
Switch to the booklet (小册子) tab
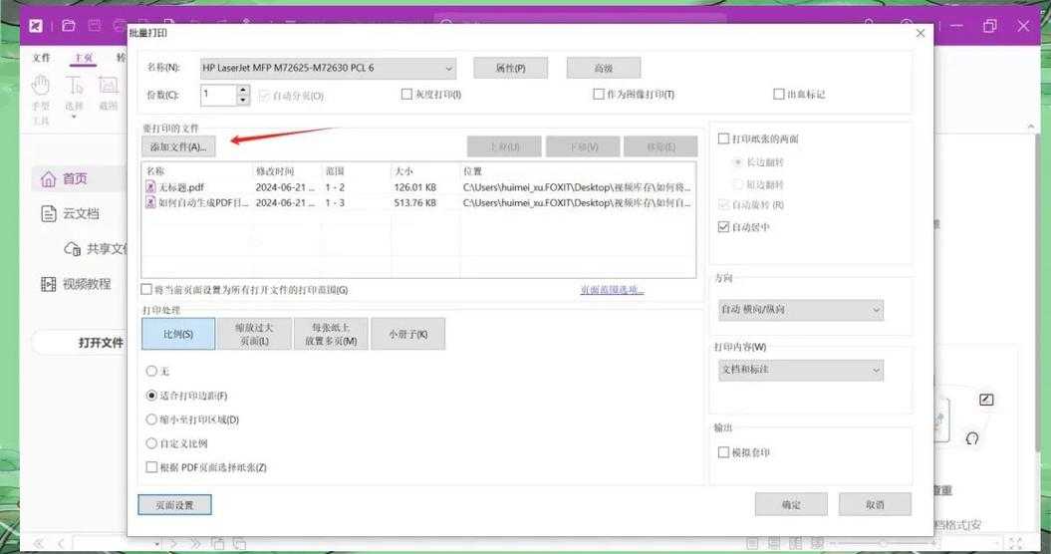[x=407, y=334]
